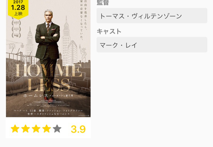Click the 3.9 rating score
The height and width of the screenshot is (147, 213).
click(78, 129)
